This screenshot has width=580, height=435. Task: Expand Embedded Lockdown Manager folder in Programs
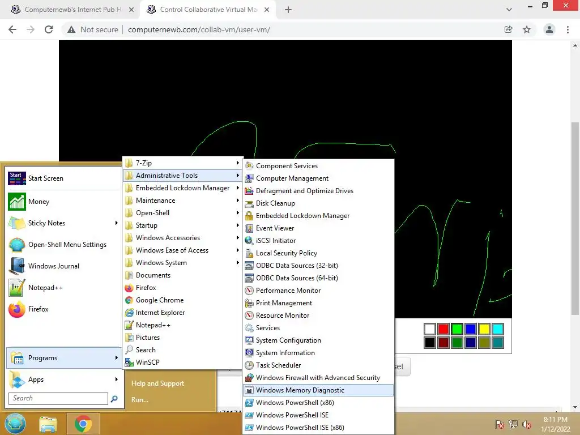(182, 188)
